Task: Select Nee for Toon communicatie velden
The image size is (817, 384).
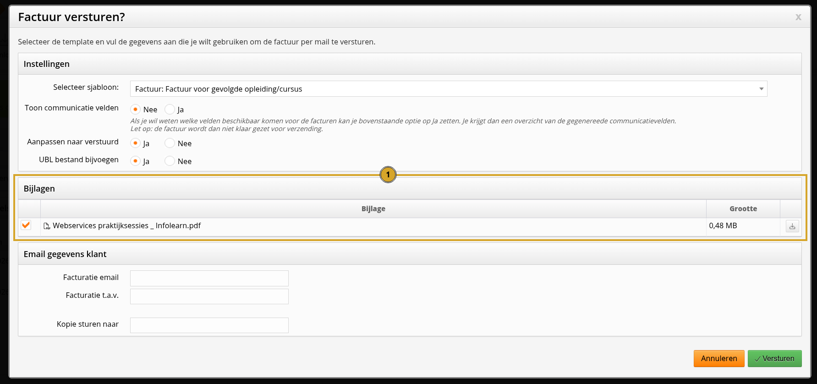Action: (136, 110)
